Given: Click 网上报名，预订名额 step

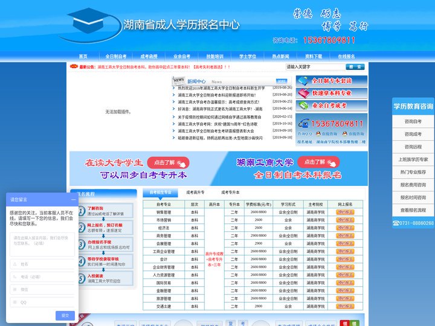Looking at the screenshot, I should coord(105,228).
